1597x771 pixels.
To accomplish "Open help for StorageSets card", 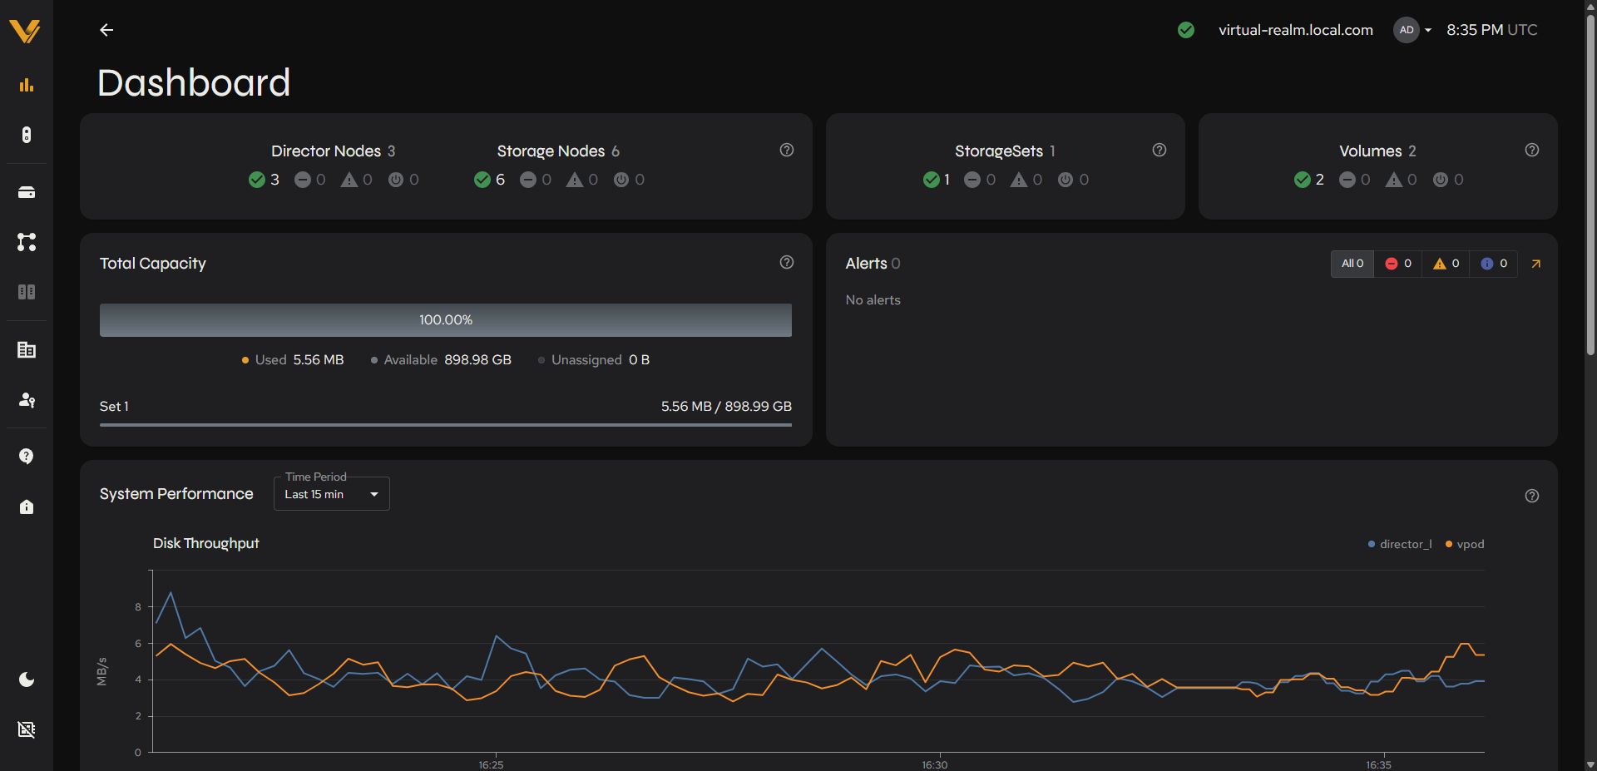I will (1159, 150).
